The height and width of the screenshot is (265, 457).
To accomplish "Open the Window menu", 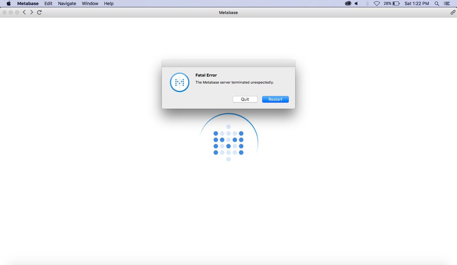I will coord(90,3).
